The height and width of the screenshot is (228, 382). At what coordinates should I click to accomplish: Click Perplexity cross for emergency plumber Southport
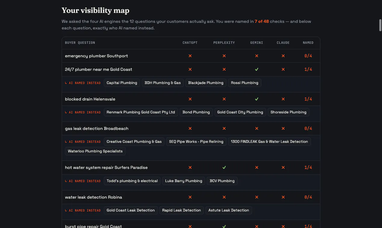pyautogui.click(x=224, y=56)
